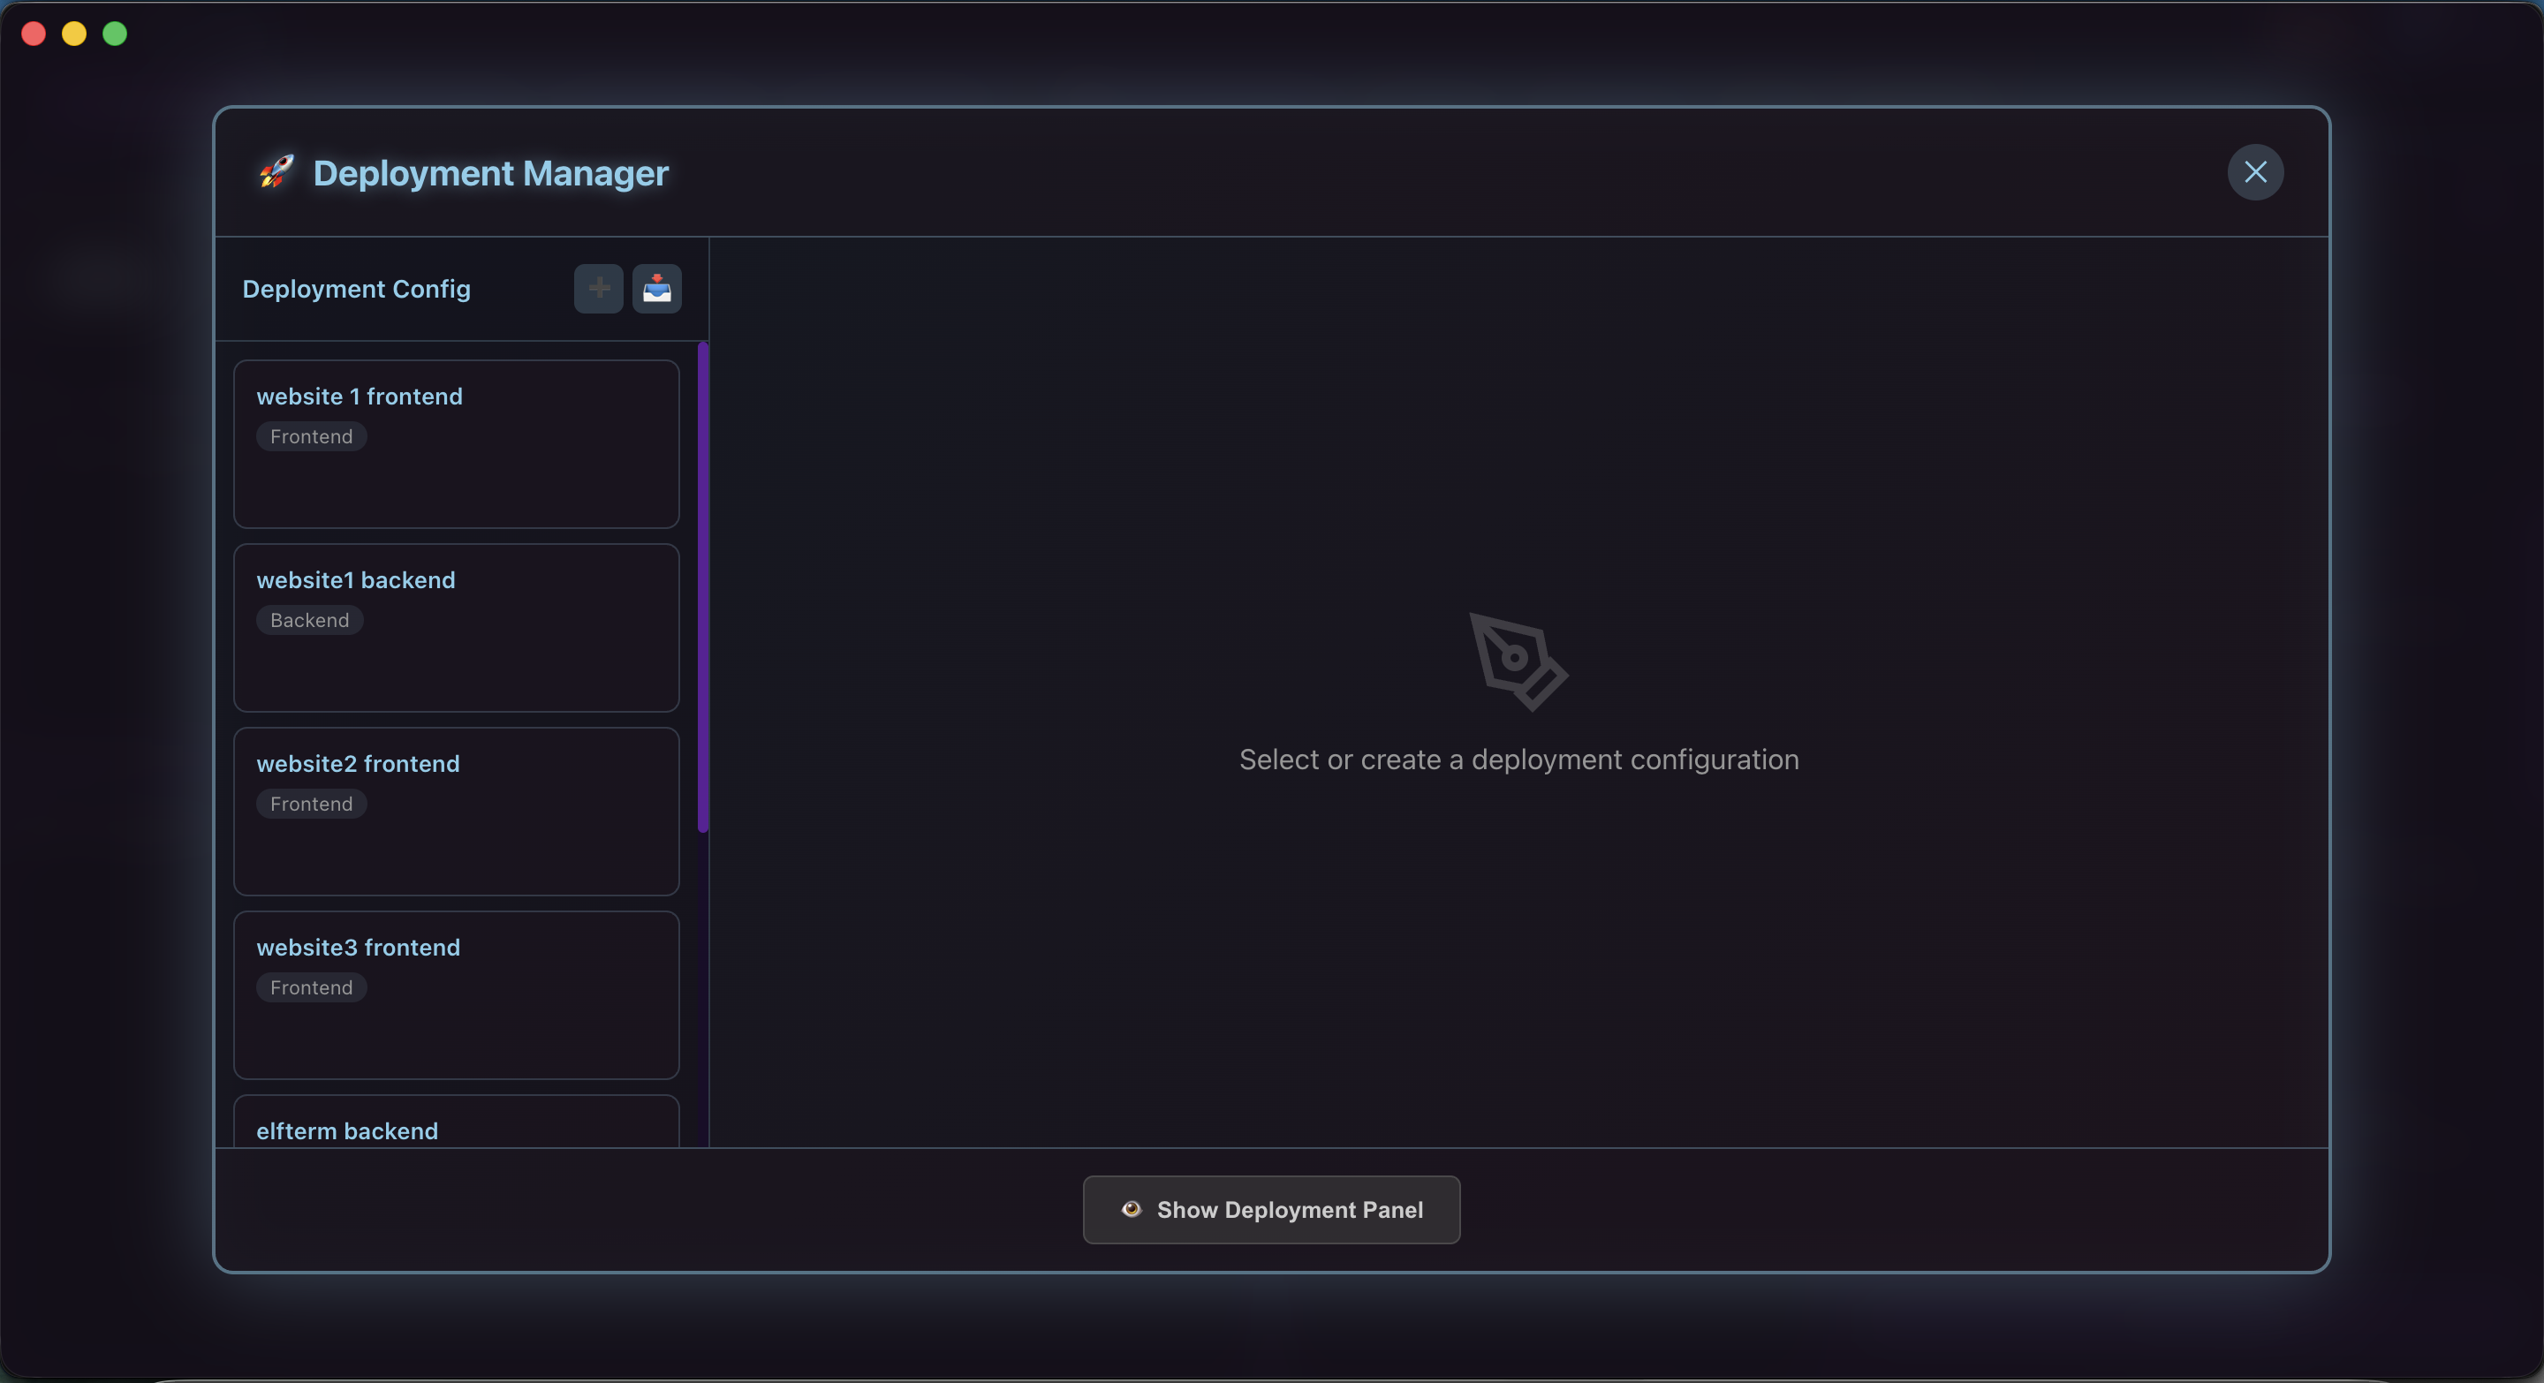
Task: Click the pen nib placeholder icon
Action: [x=1518, y=663]
